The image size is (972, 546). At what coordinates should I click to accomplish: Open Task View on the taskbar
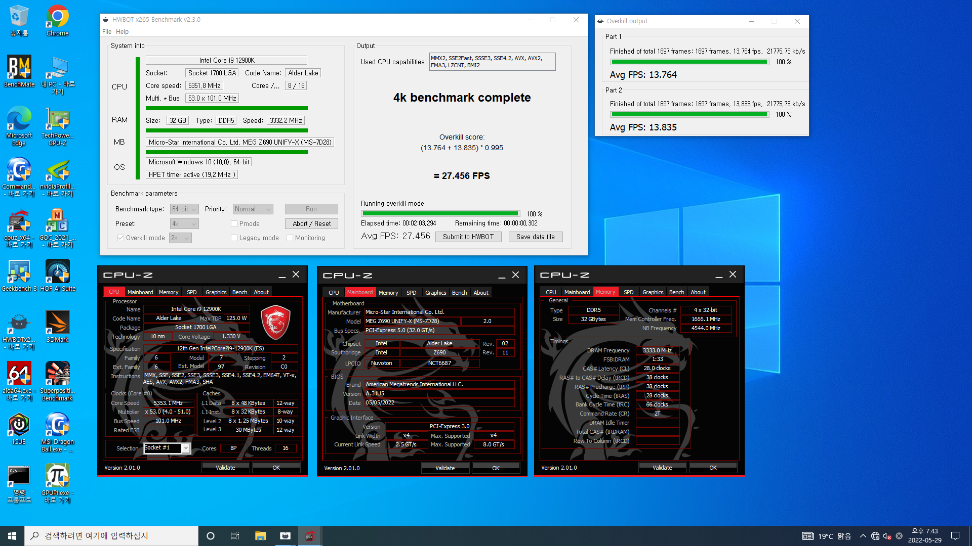[x=235, y=536]
